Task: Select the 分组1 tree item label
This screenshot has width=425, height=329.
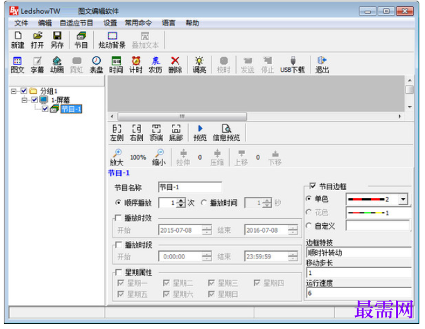Action: click(x=48, y=91)
